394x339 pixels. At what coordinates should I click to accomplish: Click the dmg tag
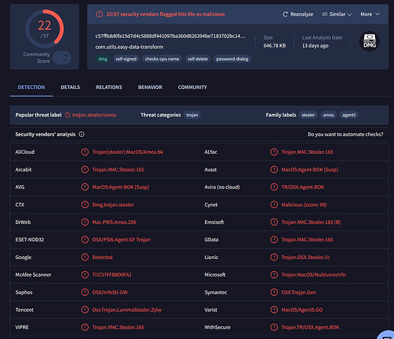click(x=103, y=59)
